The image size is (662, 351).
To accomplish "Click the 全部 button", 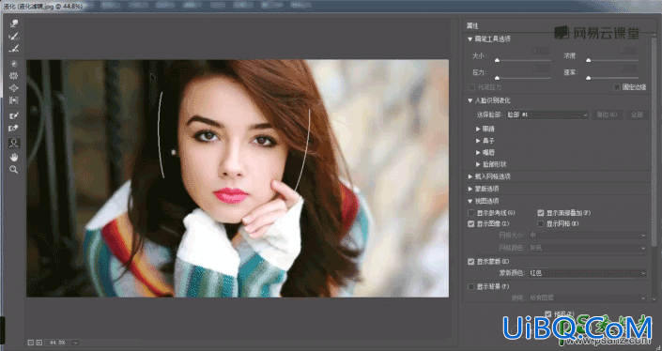I will coord(637,114).
